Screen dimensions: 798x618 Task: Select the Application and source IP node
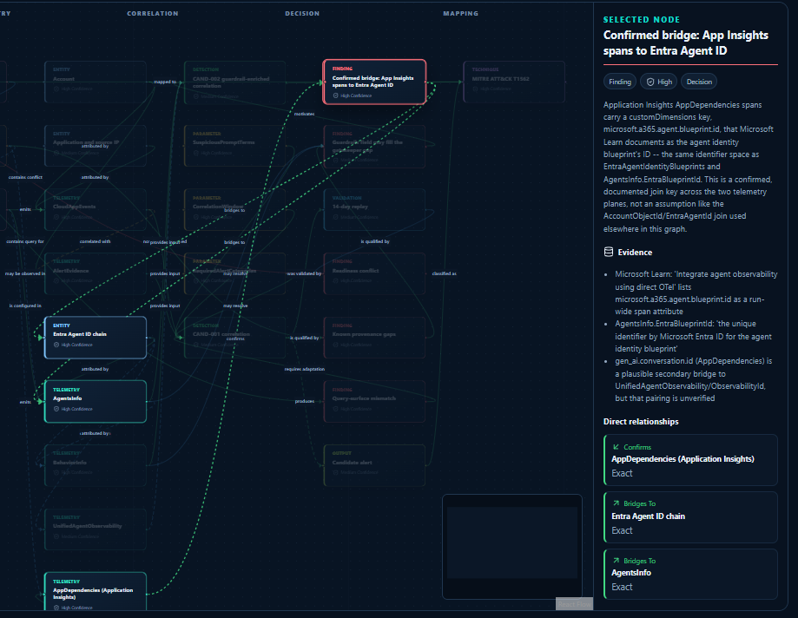coord(96,146)
